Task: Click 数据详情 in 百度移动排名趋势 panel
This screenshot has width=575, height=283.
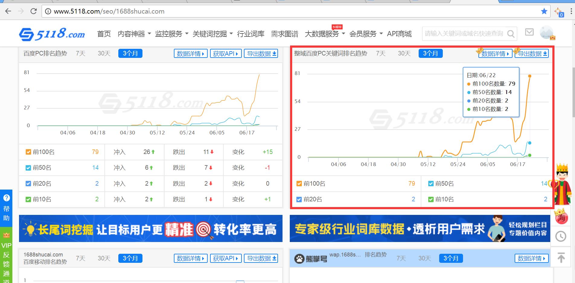Action: coord(190,258)
